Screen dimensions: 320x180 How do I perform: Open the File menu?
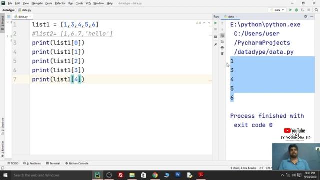pos(10,3)
